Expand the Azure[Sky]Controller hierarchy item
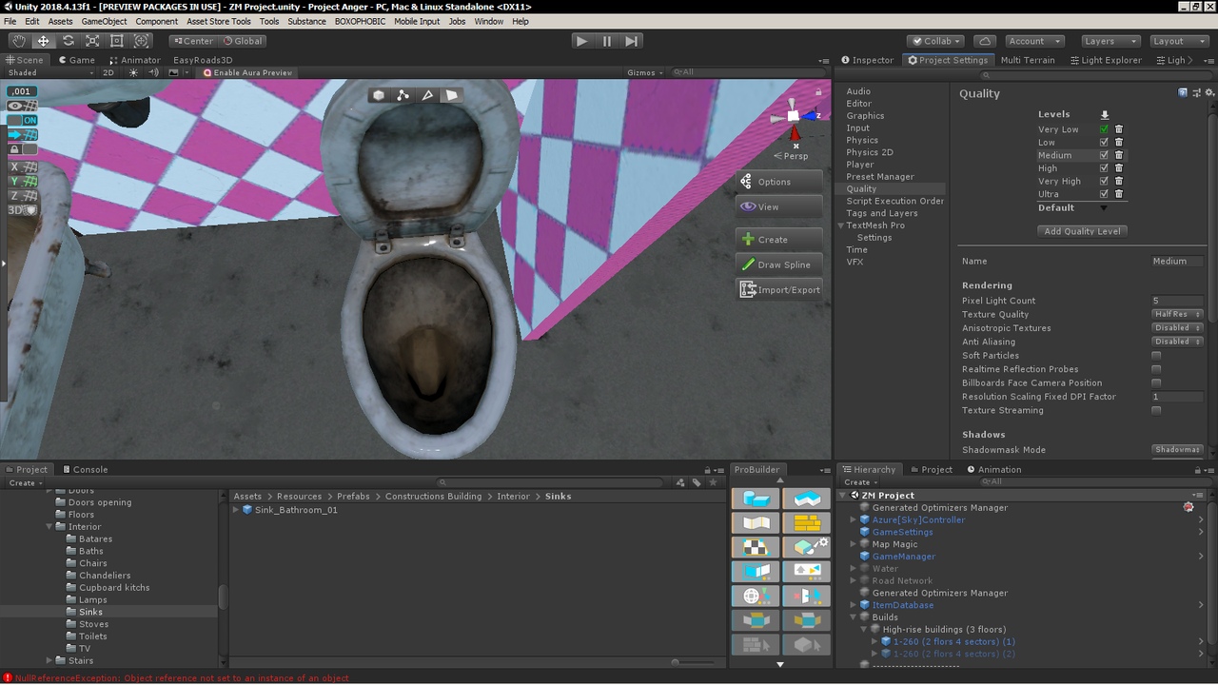 pyautogui.click(x=854, y=520)
